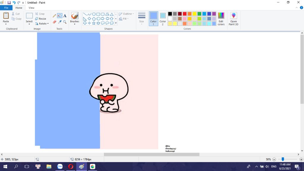Click Edit colors button
Viewport: 304px width, 171px height.
221,18
